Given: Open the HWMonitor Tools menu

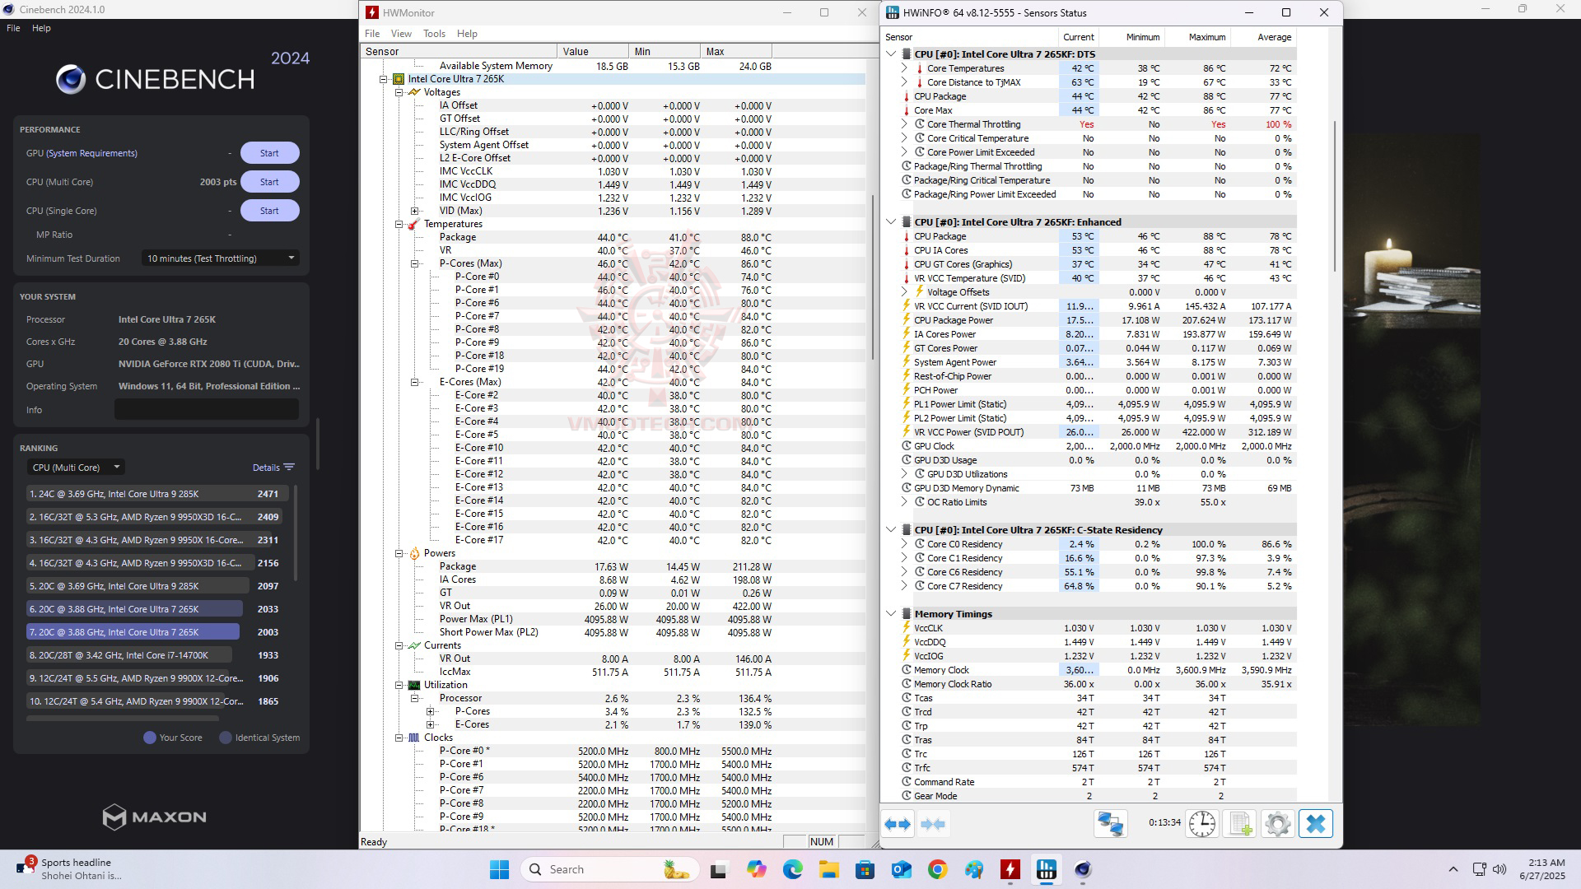Looking at the screenshot, I should click(434, 34).
